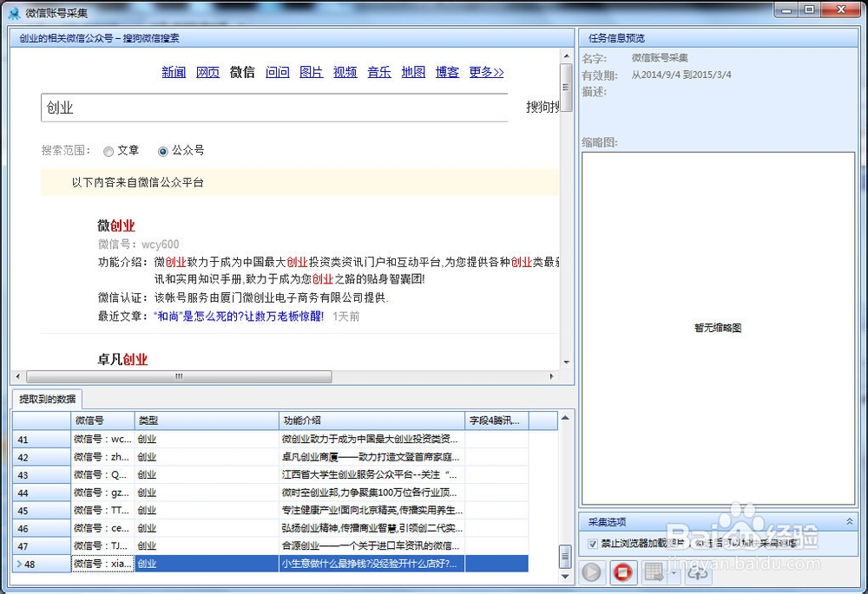The image size is (868, 594).
Task: Open the 新闻 link in Sogou navigation
Action: pos(174,72)
